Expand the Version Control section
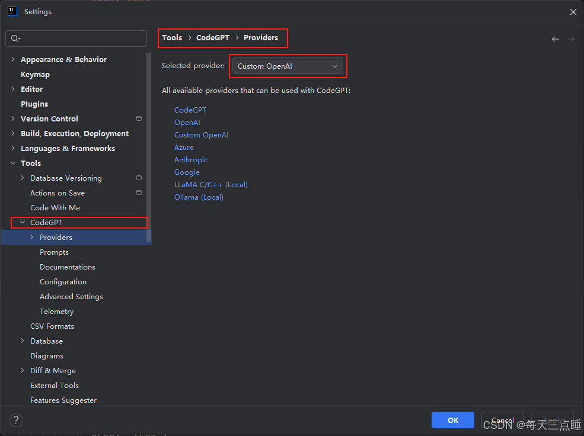The image size is (584, 436). [13, 118]
